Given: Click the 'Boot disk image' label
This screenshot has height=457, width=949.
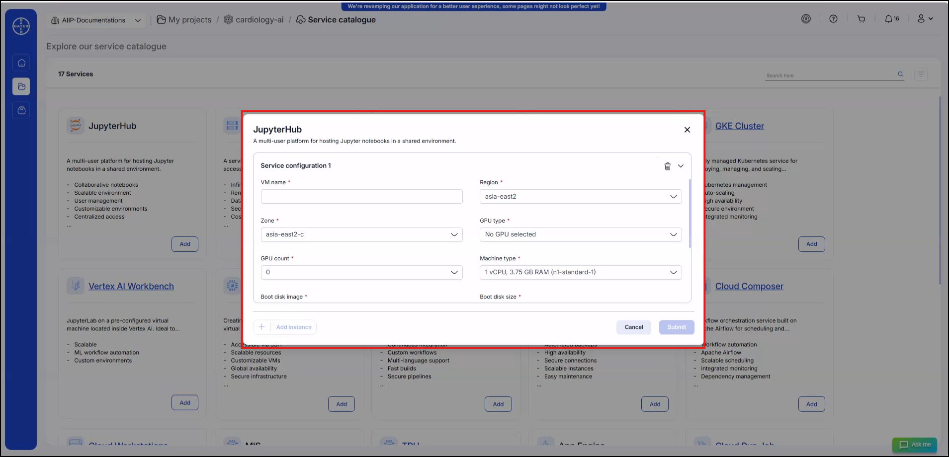Looking at the screenshot, I should point(281,297).
